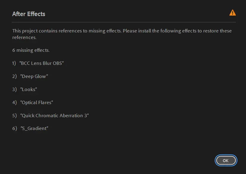246x174 pixels.
Task: Select the "S_Gradient" missing effect
Action: [35, 129]
